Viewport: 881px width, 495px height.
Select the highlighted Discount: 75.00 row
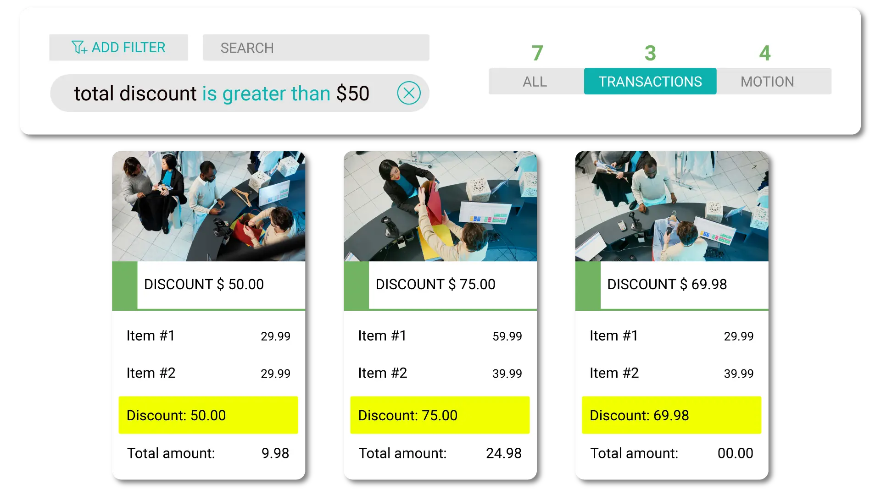(x=440, y=415)
